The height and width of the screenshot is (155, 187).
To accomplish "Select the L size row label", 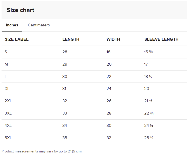I will (x=6, y=77).
